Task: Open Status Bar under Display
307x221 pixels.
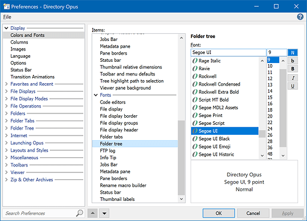Action: tap(21, 70)
